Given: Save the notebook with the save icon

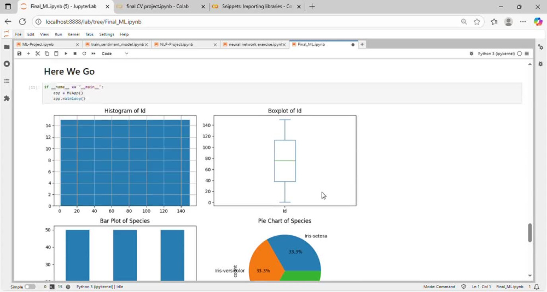Looking at the screenshot, I should coord(19,53).
